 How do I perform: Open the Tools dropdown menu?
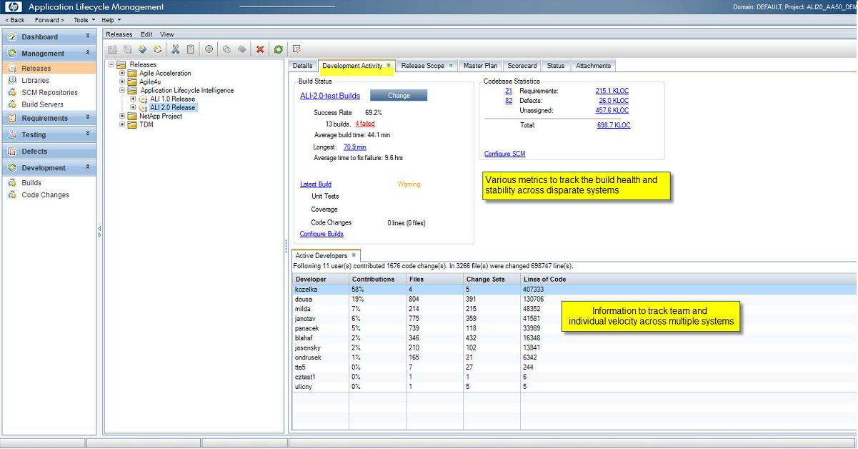point(84,20)
